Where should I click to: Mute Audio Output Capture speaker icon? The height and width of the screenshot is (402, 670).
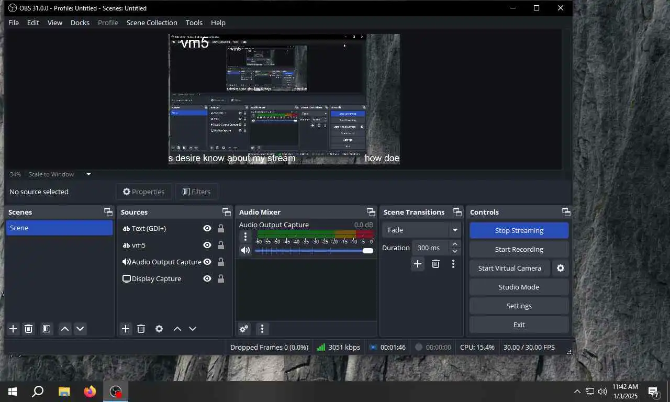click(245, 250)
